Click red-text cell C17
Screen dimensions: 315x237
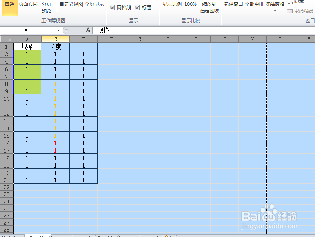(56, 151)
